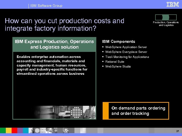This screenshot has height=136, width=182.
Task: Click the 'On demand parts ordering' callout box
Action: (136, 111)
